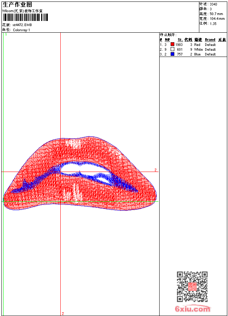The width and height of the screenshot is (228, 316).
Task: Click the green start marker numbered 1
Action: coord(6,34)
